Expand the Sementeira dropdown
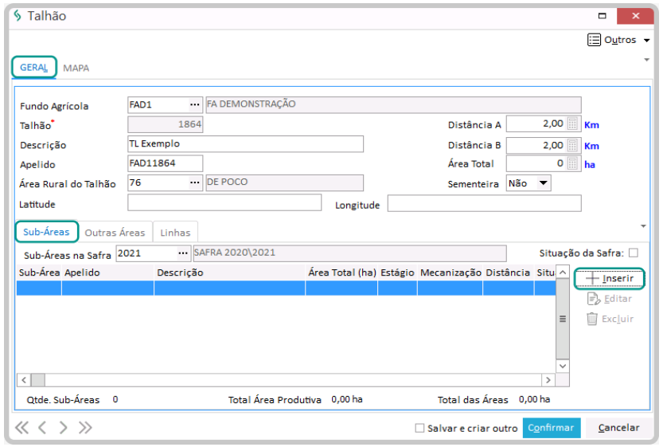 543,183
